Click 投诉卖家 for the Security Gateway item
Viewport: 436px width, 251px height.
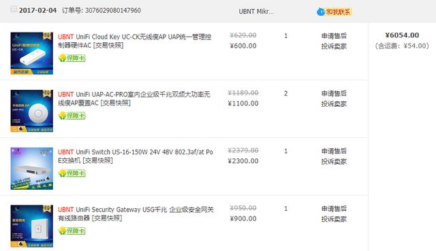click(334, 219)
